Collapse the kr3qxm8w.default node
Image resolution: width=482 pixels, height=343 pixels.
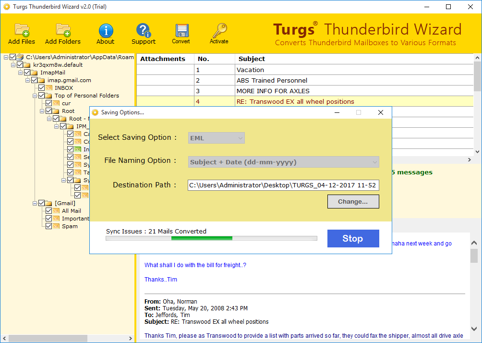[13, 65]
